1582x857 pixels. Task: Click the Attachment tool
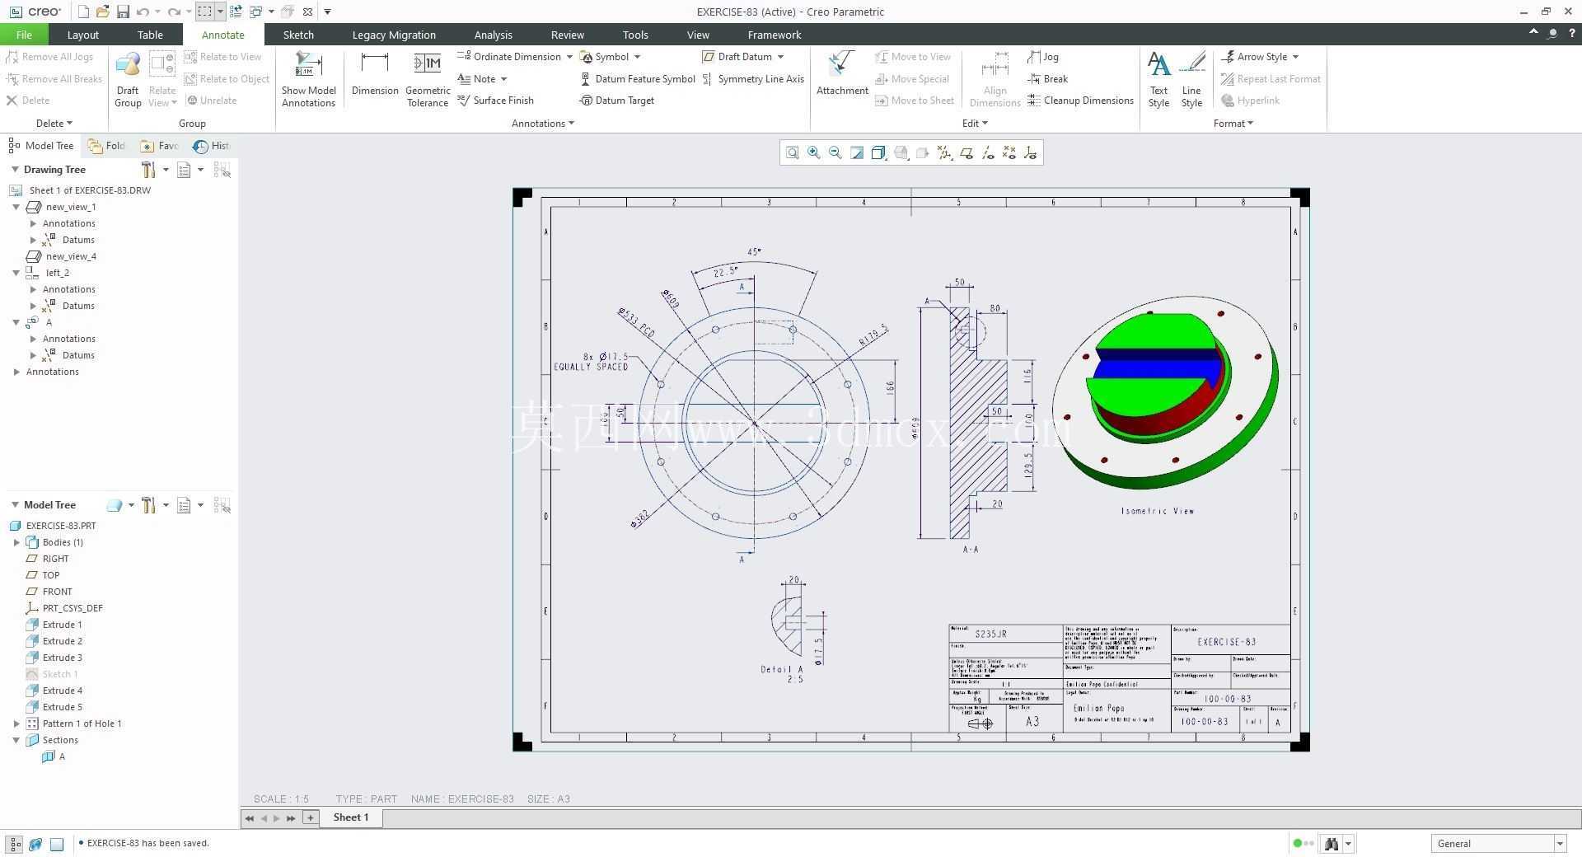point(842,74)
